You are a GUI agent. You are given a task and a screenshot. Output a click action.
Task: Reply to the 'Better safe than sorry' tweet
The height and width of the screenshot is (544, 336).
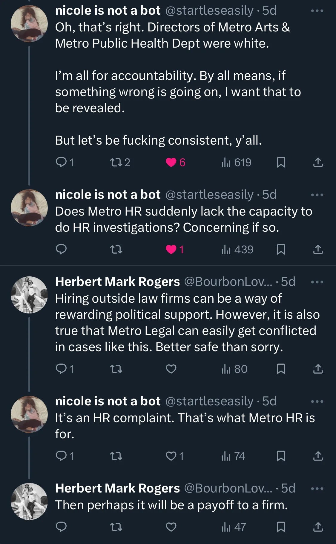[62, 369]
